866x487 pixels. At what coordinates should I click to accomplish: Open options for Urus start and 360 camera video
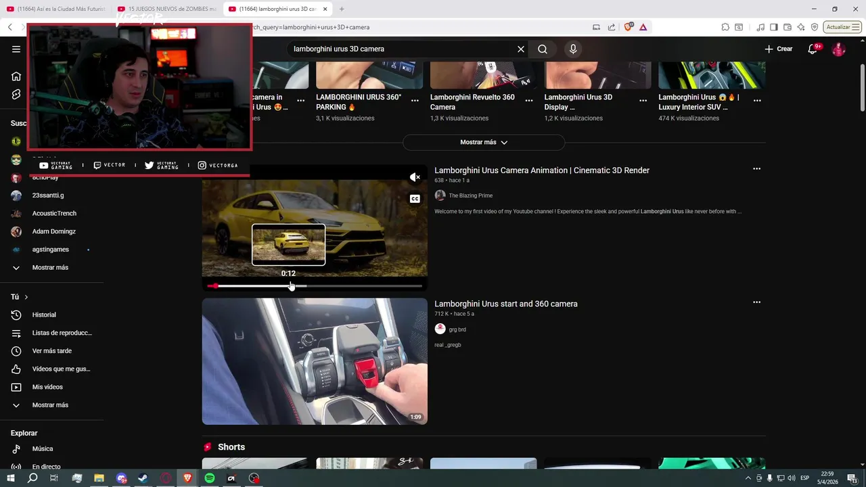point(756,302)
